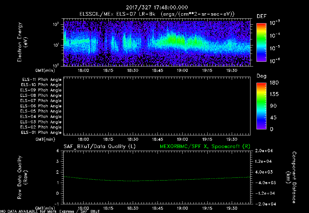Screen dimensions: 309x213
Task: Click the ELS-06 Pitch Angle row label
Action: pos(41,106)
